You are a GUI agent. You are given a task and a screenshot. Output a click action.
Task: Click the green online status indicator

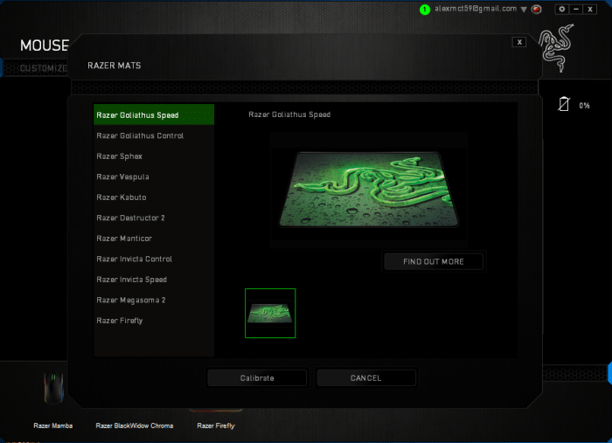click(425, 10)
